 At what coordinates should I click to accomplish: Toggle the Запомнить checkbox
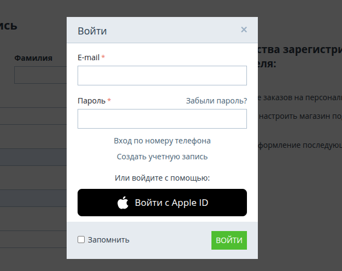[x=81, y=240]
